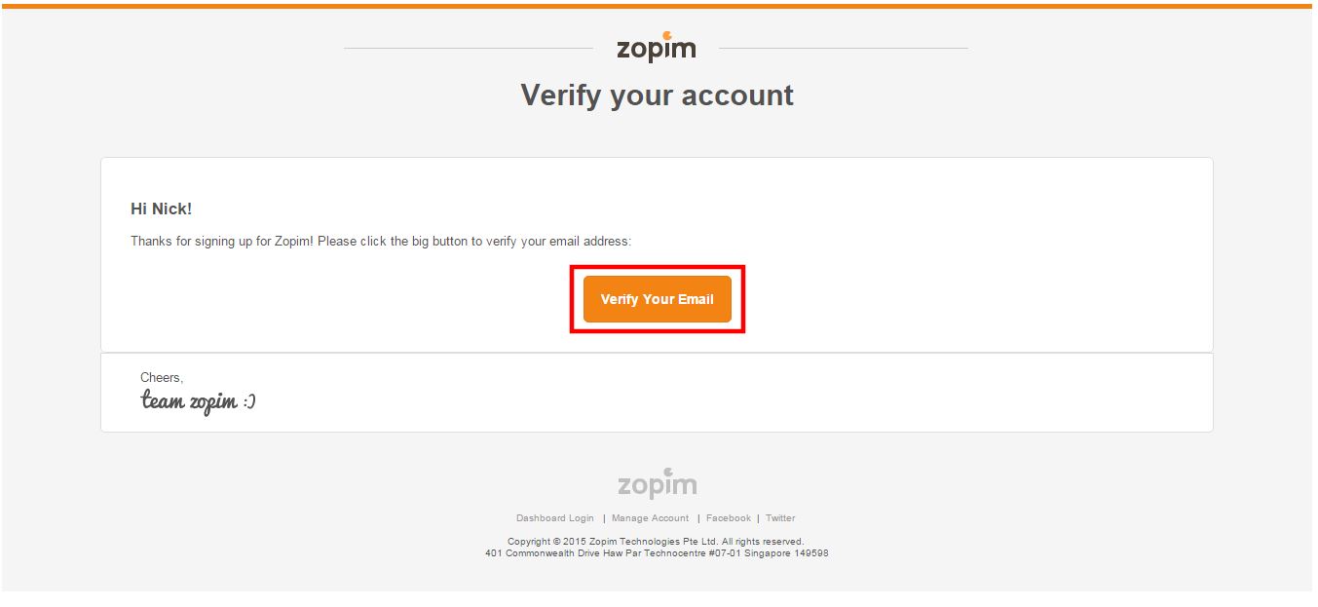Click the orange Verify Your Email button

[657, 299]
